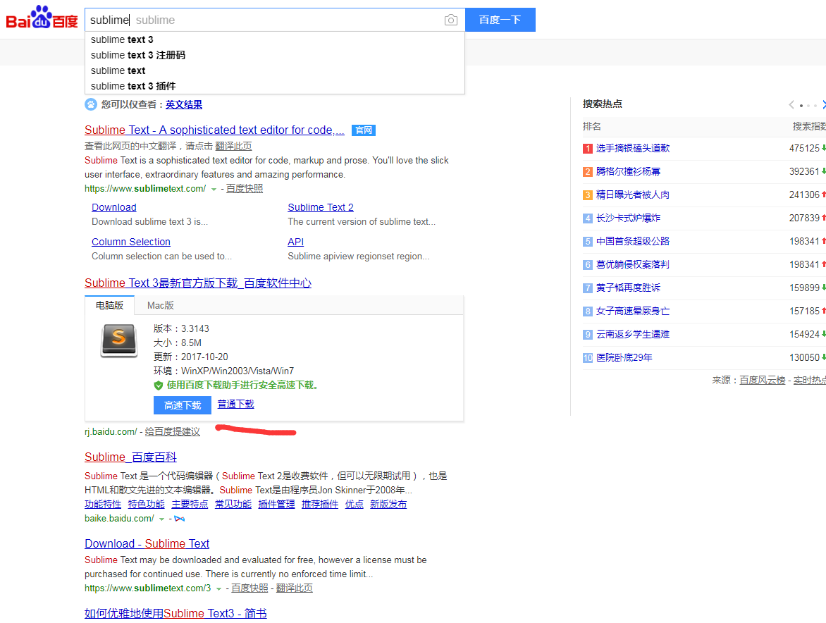Click the green shield safe-download icon

[x=158, y=385]
